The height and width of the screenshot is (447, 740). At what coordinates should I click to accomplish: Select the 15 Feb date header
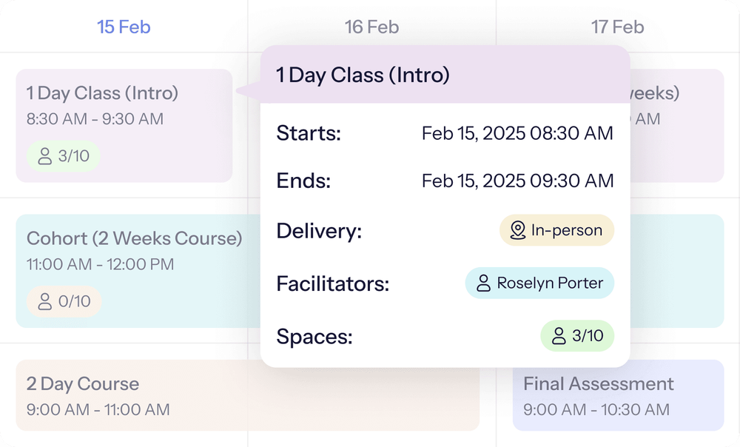pyautogui.click(x=123, y=27)
